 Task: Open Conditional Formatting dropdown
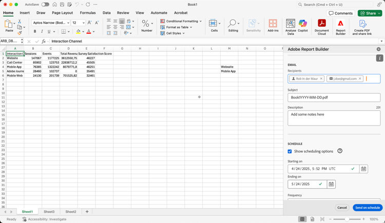pos(181,21)
